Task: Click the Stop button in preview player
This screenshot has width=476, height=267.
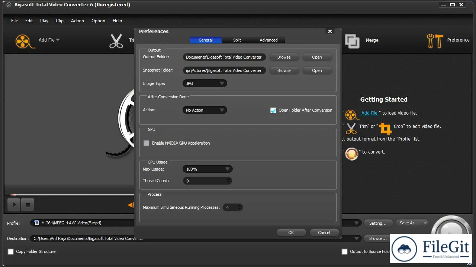Action: pyautogui.click(x=27, y=204)
